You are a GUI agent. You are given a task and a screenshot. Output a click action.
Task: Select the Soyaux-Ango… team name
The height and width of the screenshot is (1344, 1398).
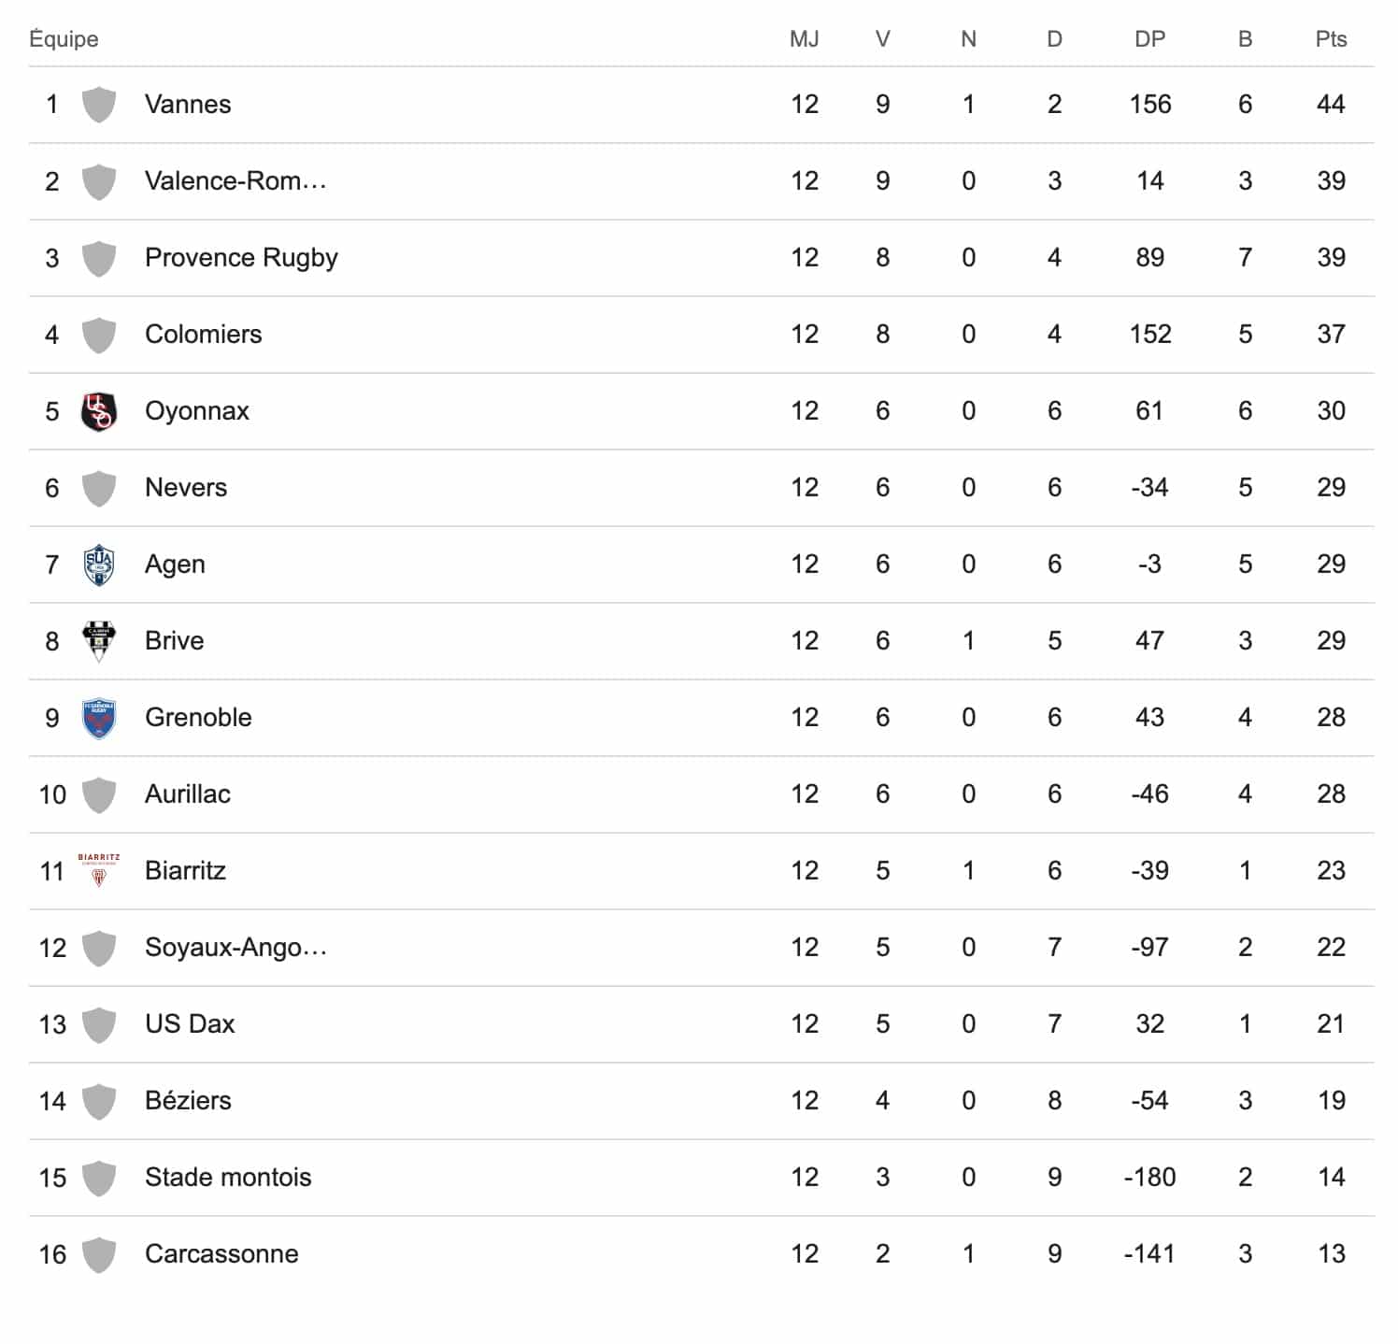(x=235, y=948)
